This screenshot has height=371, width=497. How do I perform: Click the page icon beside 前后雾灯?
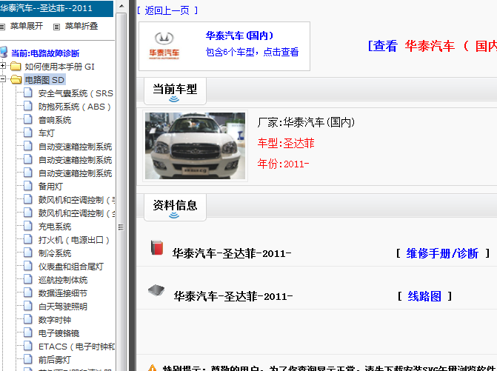point(28,359)
